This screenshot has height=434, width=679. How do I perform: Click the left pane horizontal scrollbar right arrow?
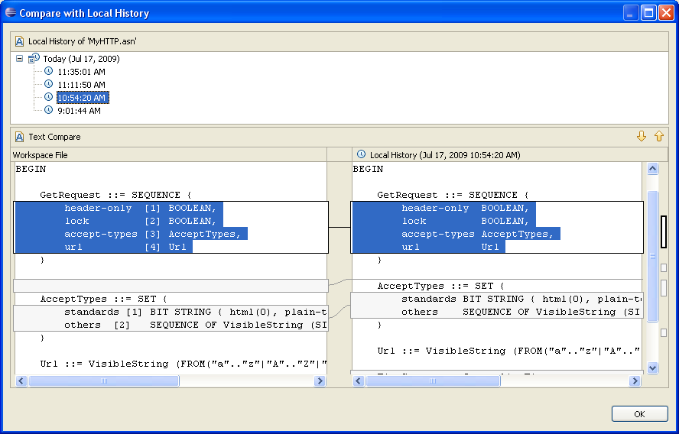point(321,381)
